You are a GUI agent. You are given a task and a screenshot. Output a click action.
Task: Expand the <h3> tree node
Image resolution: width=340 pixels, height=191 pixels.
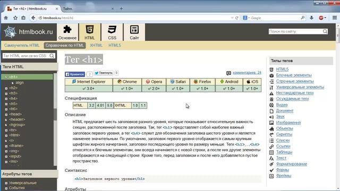[6, 93]
